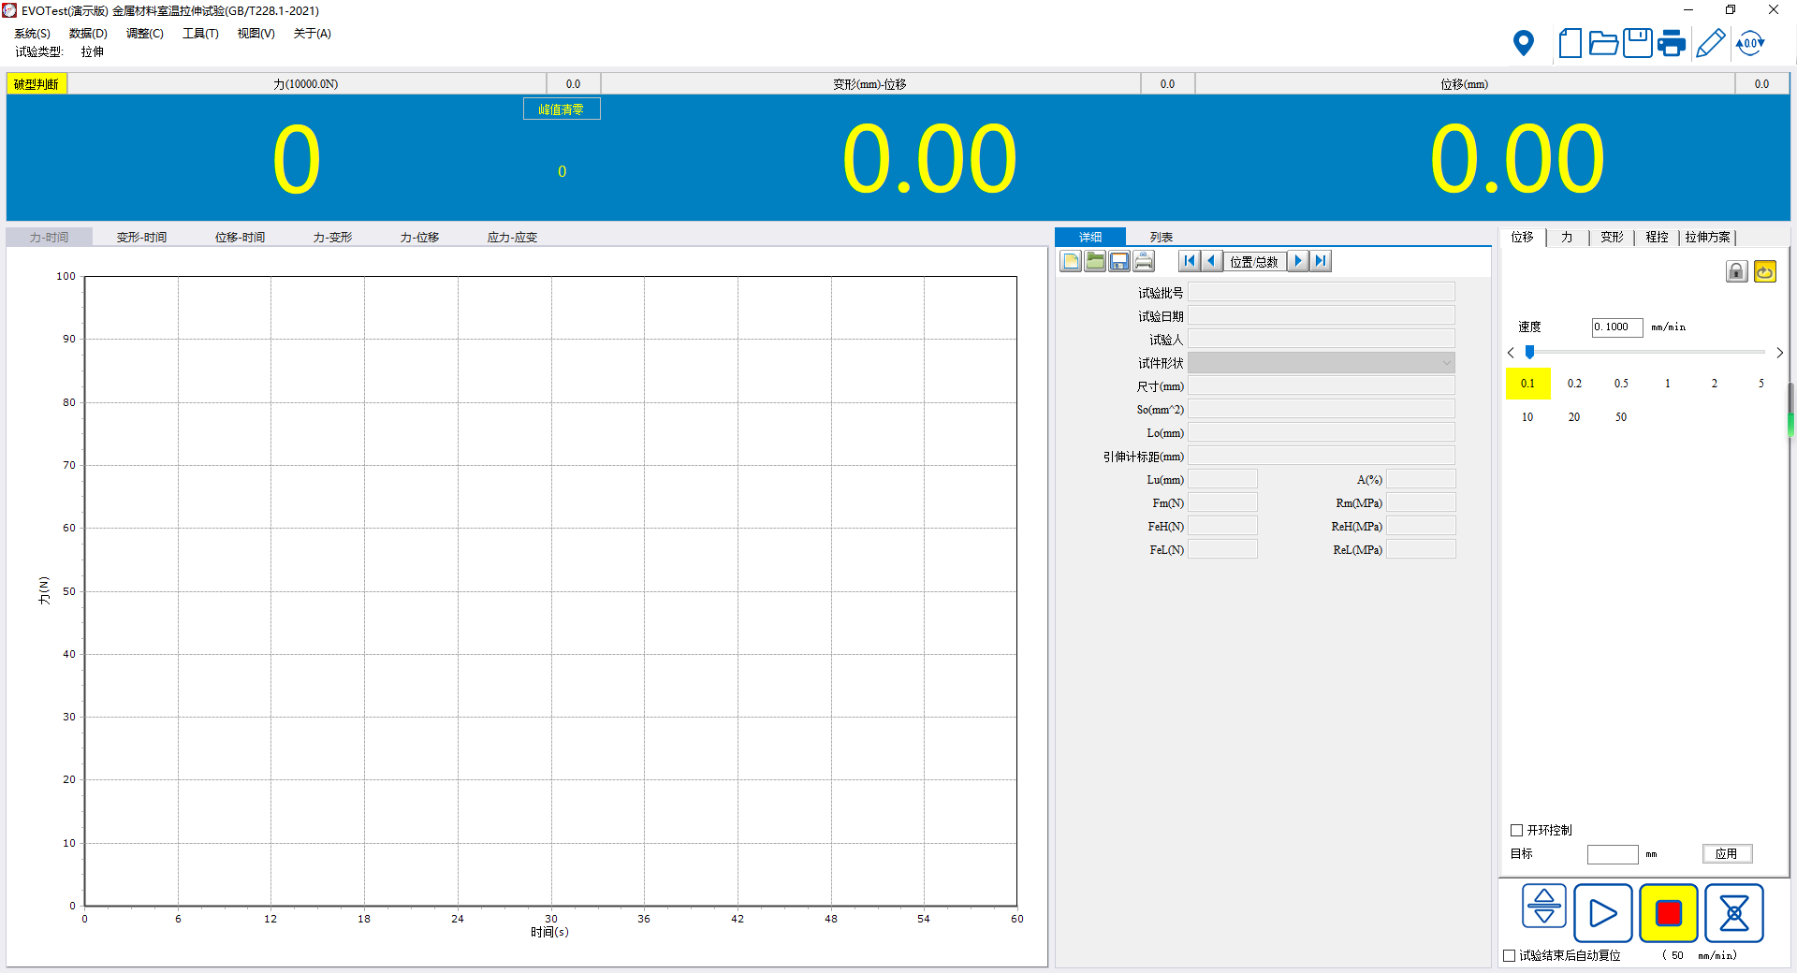Viewport: 1797px width, 973px height.
Task: Click the 峰值清零 button
Action: click(562, 109)
